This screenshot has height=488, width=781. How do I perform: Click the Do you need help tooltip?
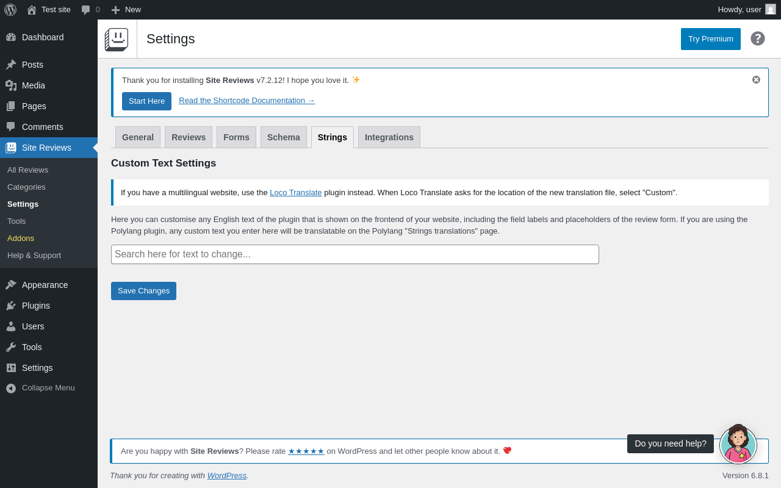point(671,443)
